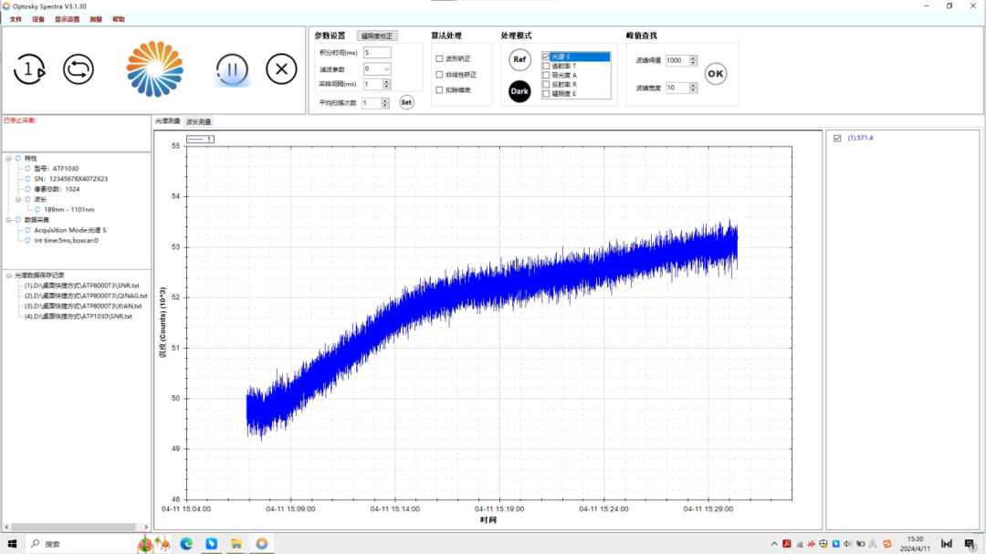The height and width of the screenshot is (554, 986).
Task: Toggle the (1).571.4 series checkbox
Action: (x=837, y=139)
